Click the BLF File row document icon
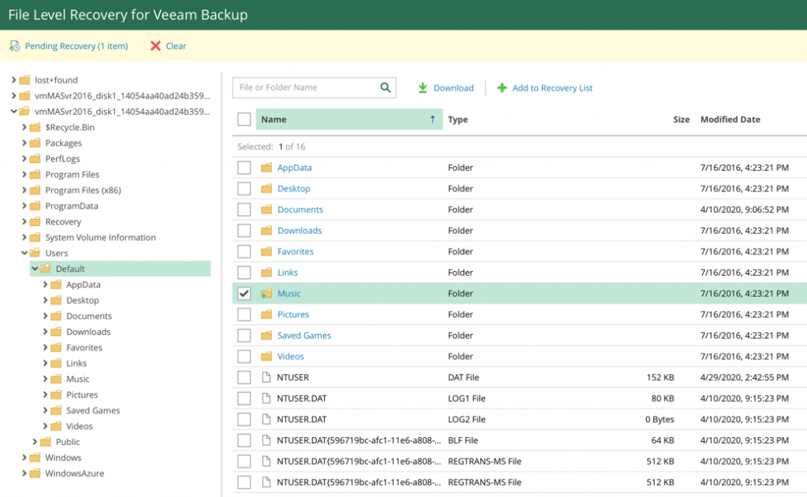 266,440
